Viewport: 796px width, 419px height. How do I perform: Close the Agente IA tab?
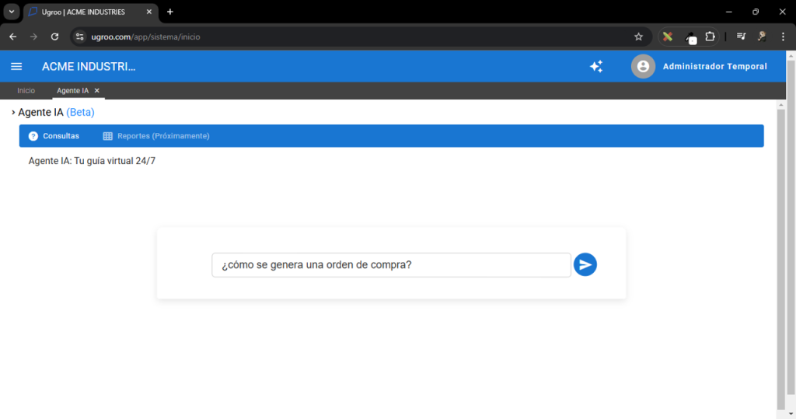(x=97, y=91)
